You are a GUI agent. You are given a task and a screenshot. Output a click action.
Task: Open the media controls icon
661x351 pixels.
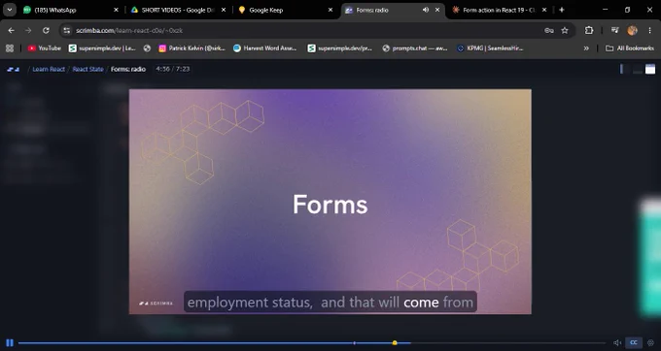pos(615,30)
